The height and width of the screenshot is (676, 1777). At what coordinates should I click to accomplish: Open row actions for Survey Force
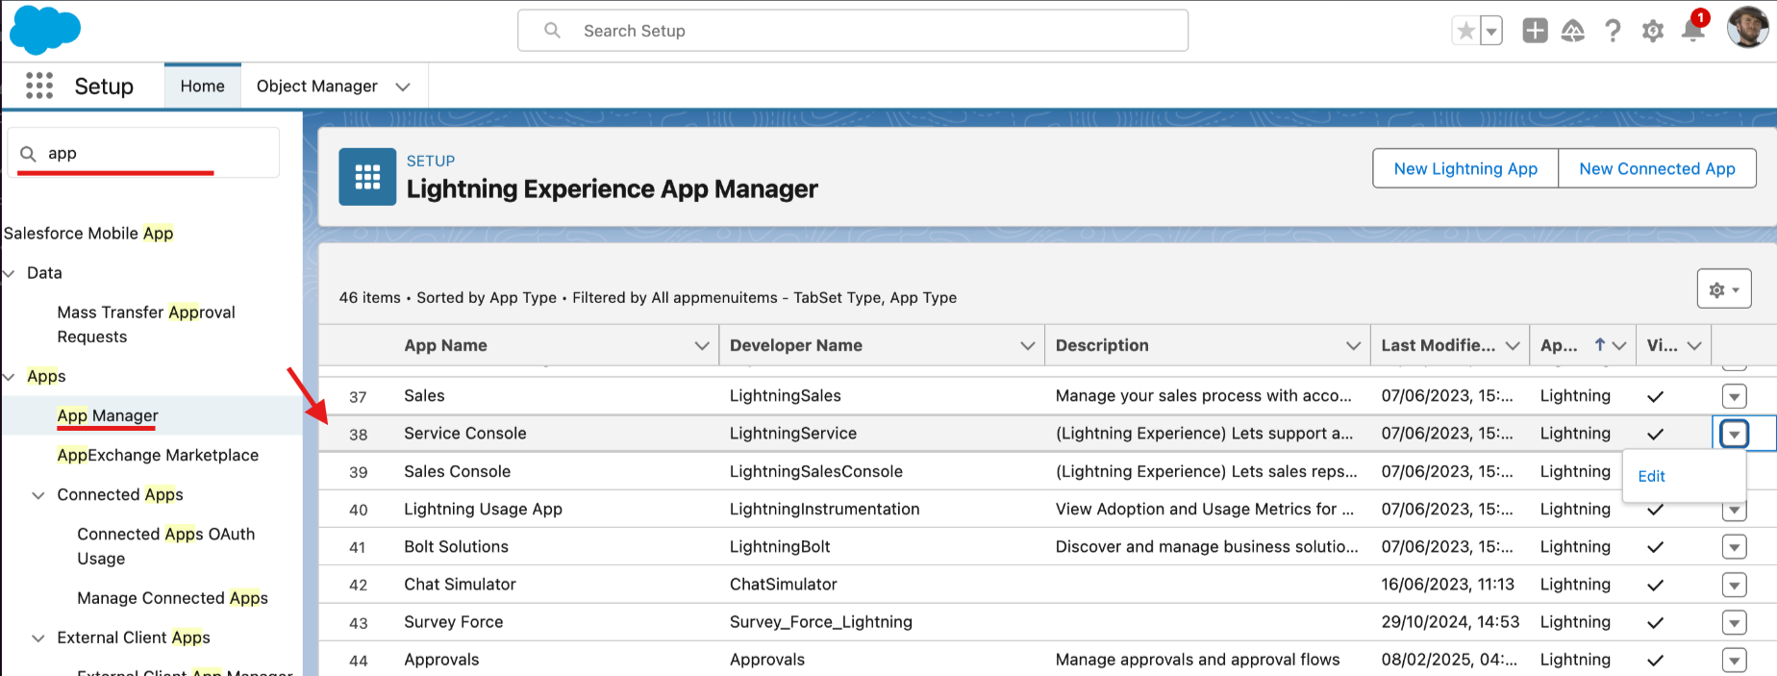[1734, 622]
